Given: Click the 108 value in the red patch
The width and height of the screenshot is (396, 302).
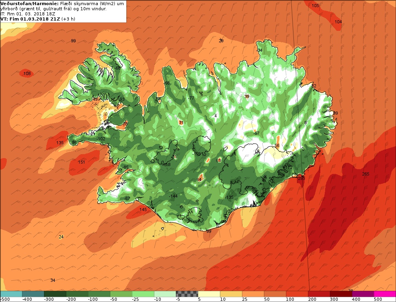Looking at the screenshot, I should pos(27,74).
